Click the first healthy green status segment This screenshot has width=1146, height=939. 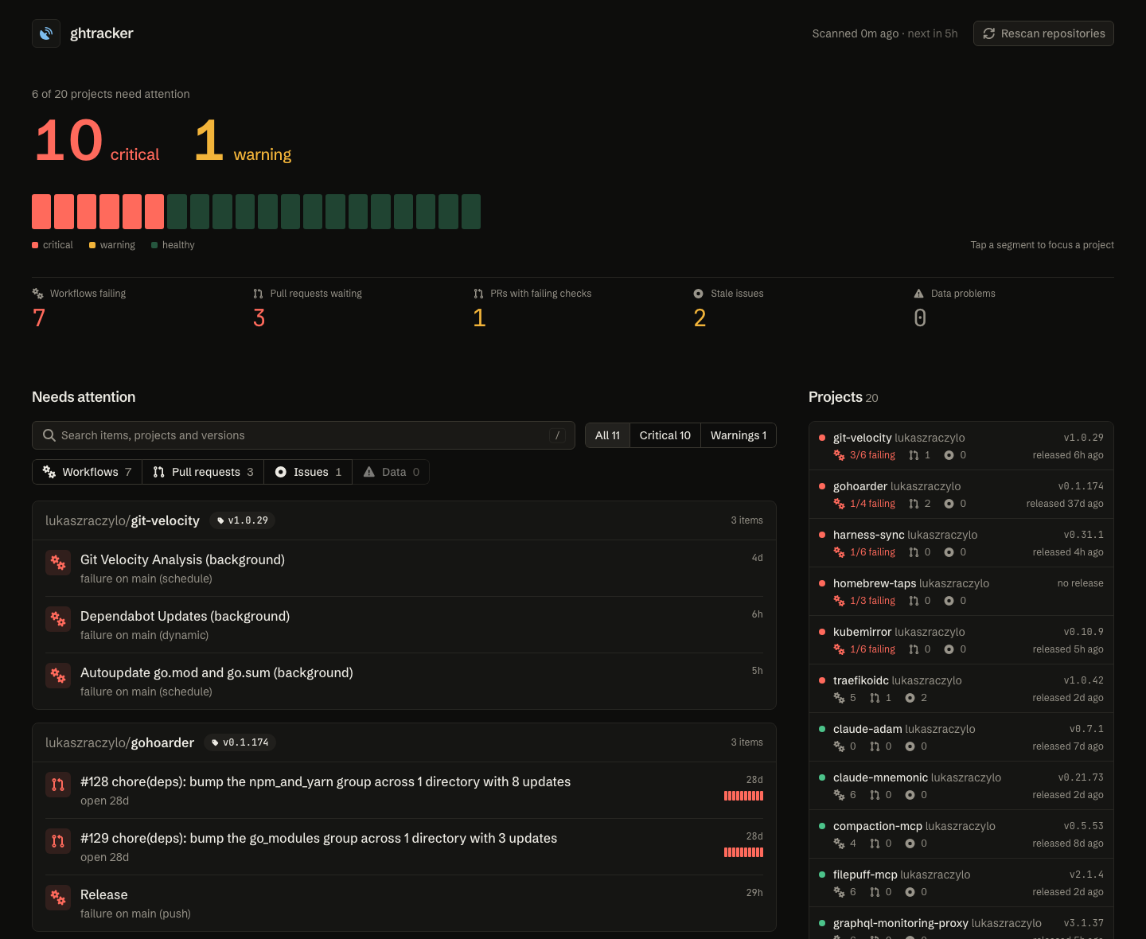click(x=177, y=212)
